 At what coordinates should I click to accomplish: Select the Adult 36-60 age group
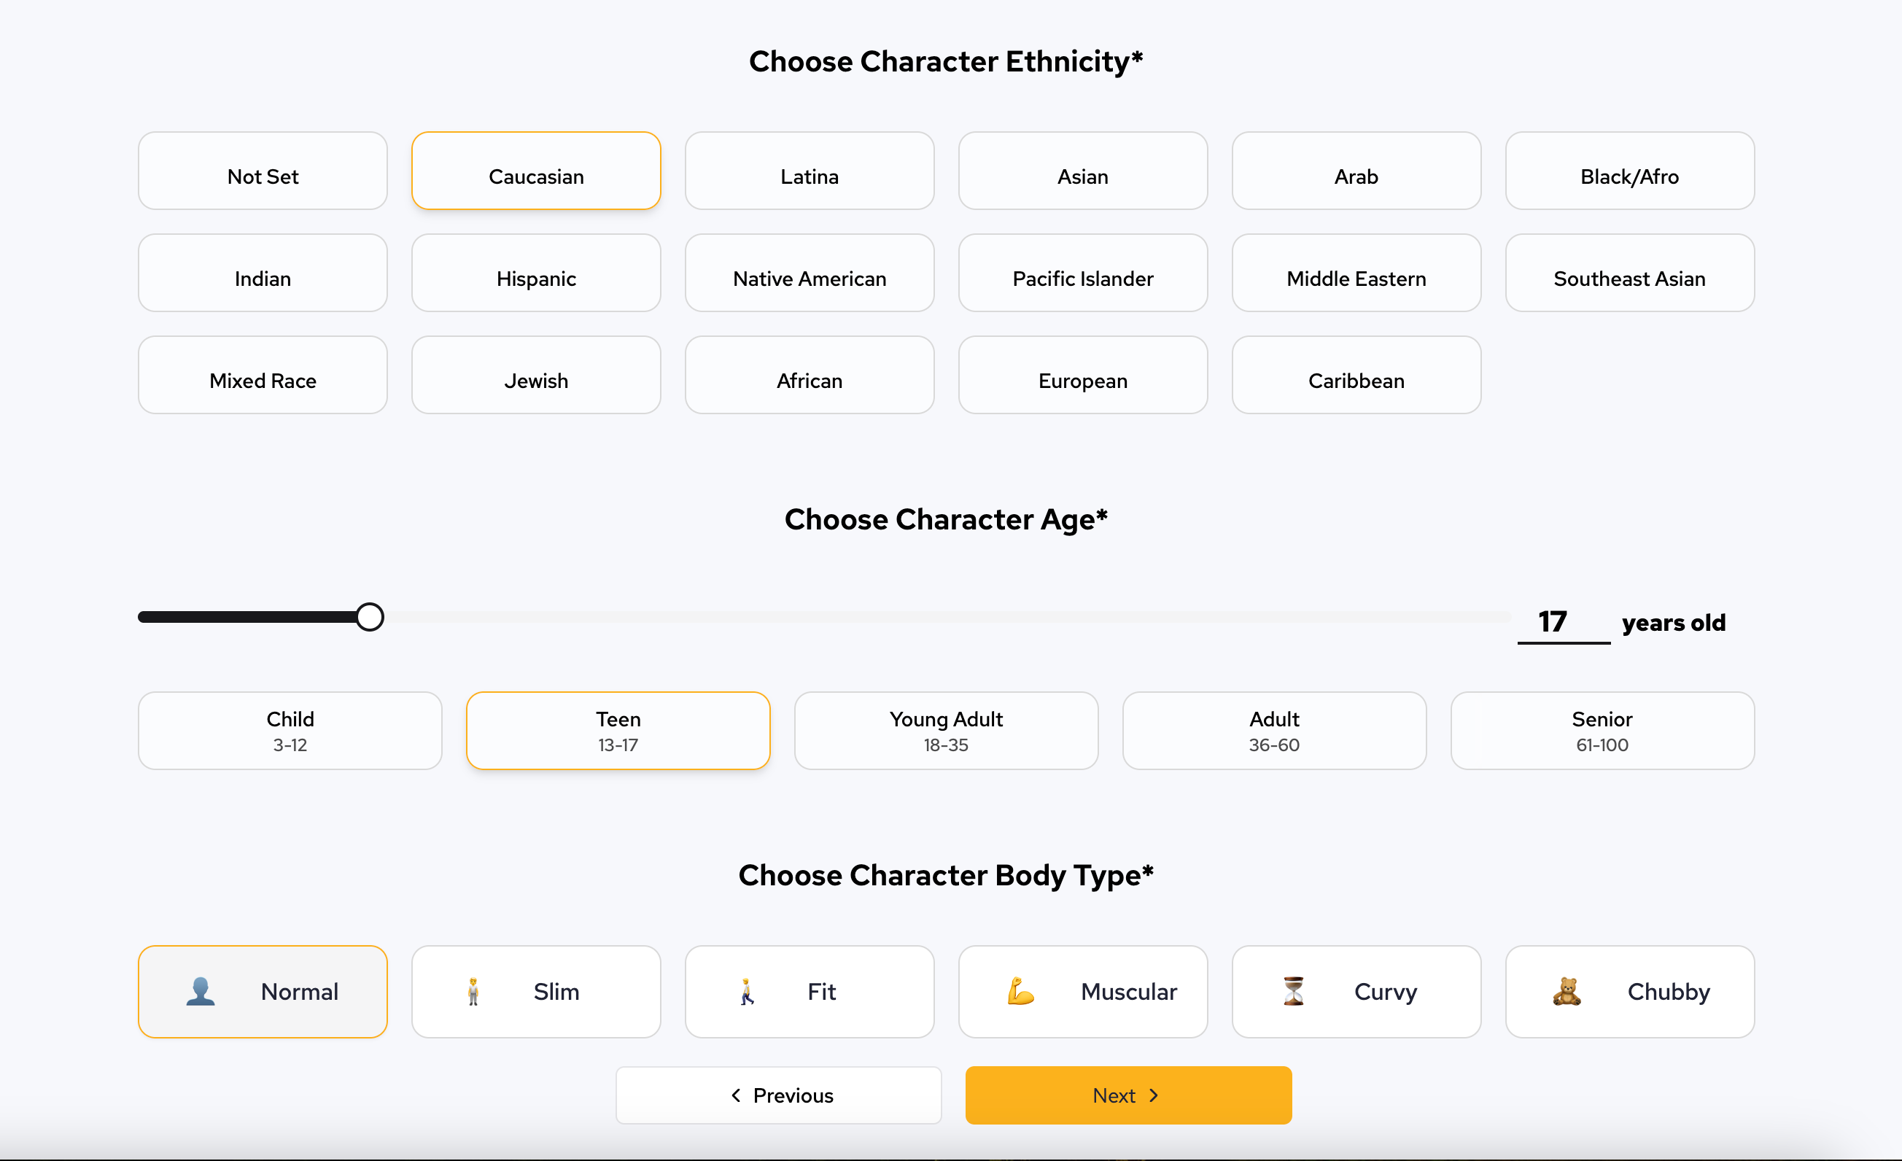point(1273,730)
